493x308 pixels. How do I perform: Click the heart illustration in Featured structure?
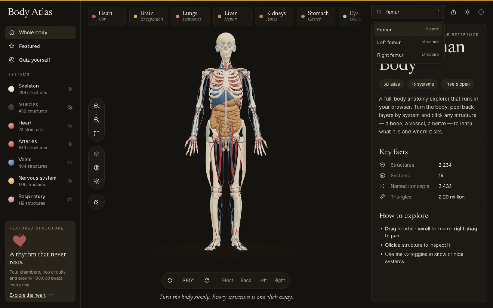[19, 240]
